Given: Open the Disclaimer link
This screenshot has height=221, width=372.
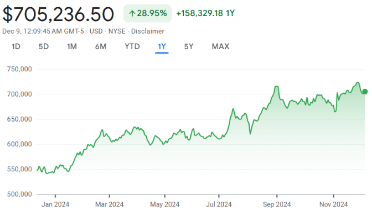Looking at the screenshot, I should pos(148,31).
